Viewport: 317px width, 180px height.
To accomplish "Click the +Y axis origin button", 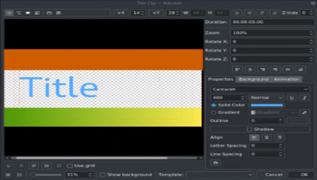I will coord(156,13).
